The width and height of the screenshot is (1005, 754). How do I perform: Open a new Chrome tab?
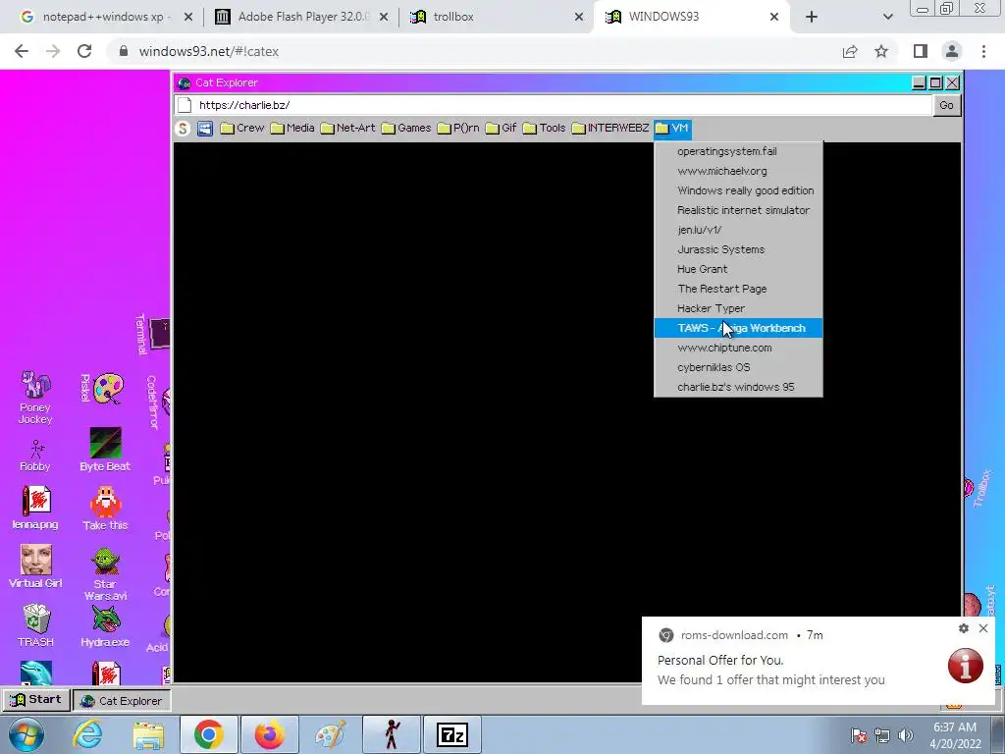click(x=812, y=18)
